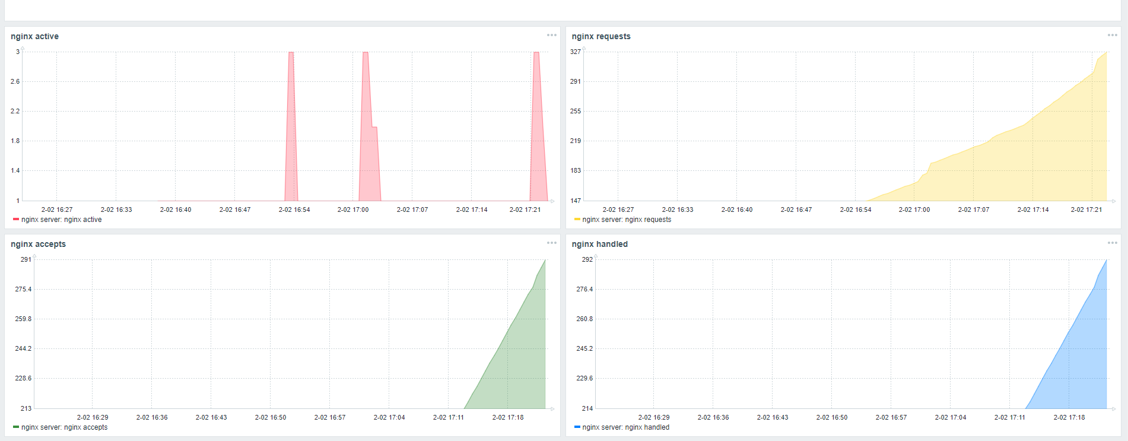The width and height of the screenshot is (1128, 441).
Task: Click the '2-02 16:57' label under nginx handled
Action: pyautogui.click(x=891, y=417)
